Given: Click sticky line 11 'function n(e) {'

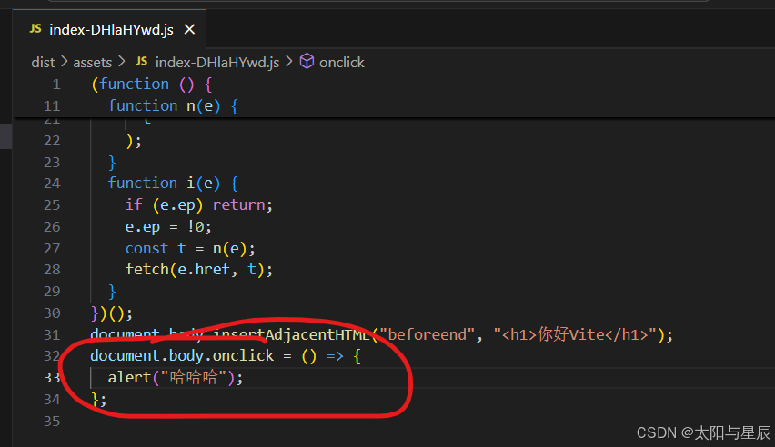Looking at the screenshot, I should pos(173,105).
